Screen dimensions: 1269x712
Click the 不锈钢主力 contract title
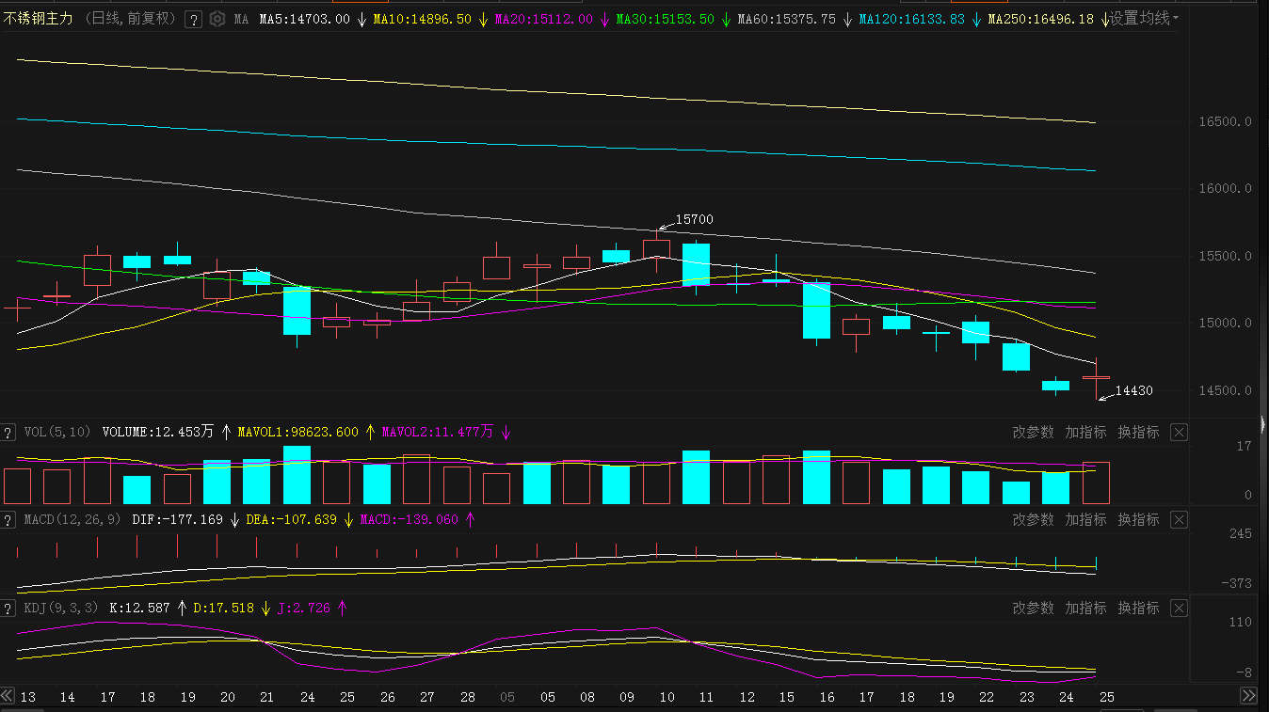39,19
